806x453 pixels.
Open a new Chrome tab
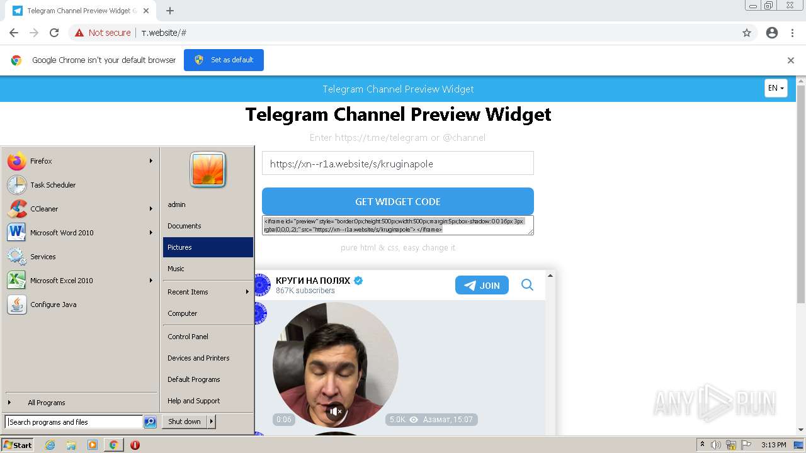(170, 11)
